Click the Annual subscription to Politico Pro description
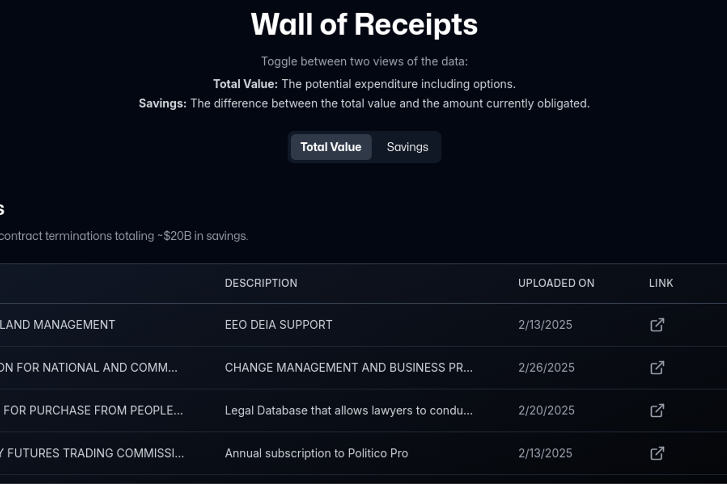 click(317, 453)
